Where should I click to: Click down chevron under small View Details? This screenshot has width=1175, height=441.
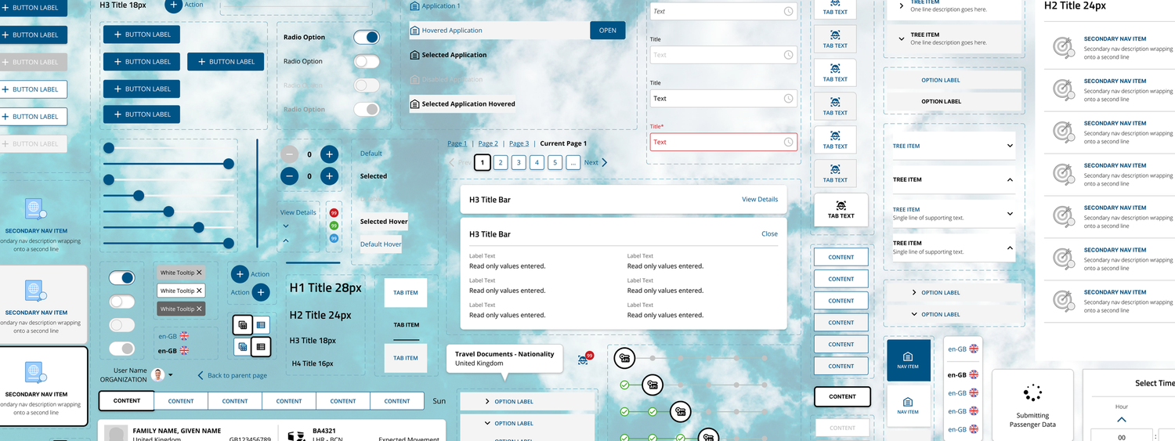(x=285, y=226)
